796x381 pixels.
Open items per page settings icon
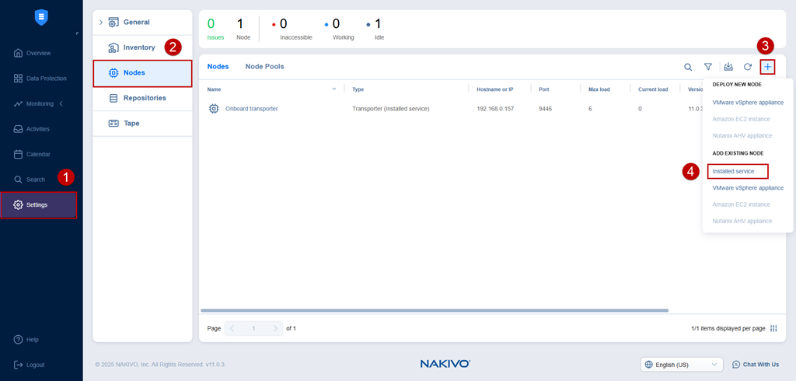pos(773,328)
